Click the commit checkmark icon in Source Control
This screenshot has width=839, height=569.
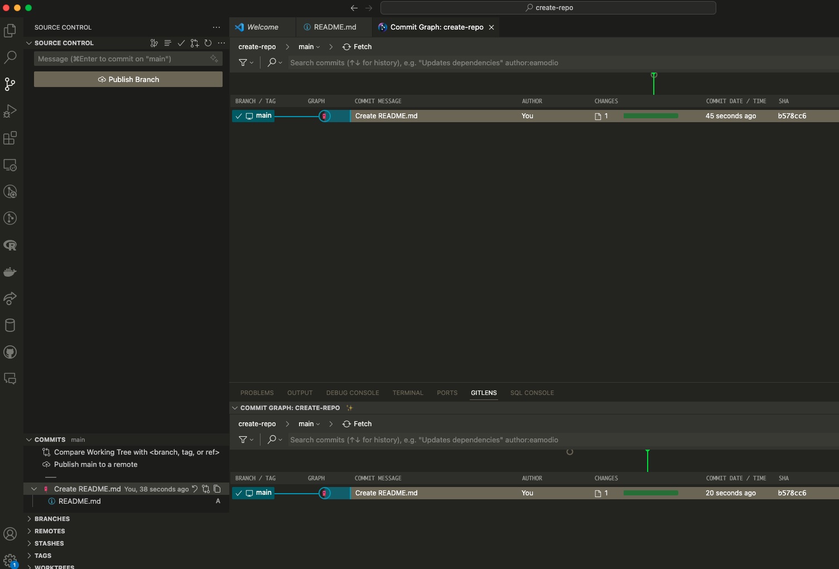coord(181,43)
